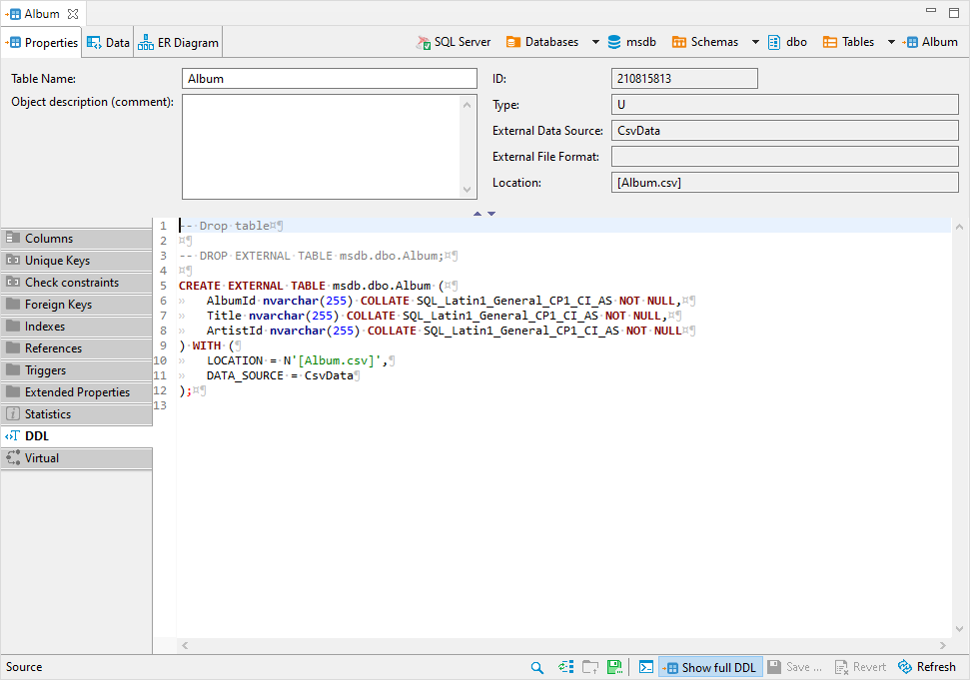Maximize the editor pane

tap(954, 11)
